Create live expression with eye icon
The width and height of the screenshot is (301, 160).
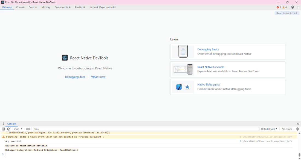click(x=28, y=129)
